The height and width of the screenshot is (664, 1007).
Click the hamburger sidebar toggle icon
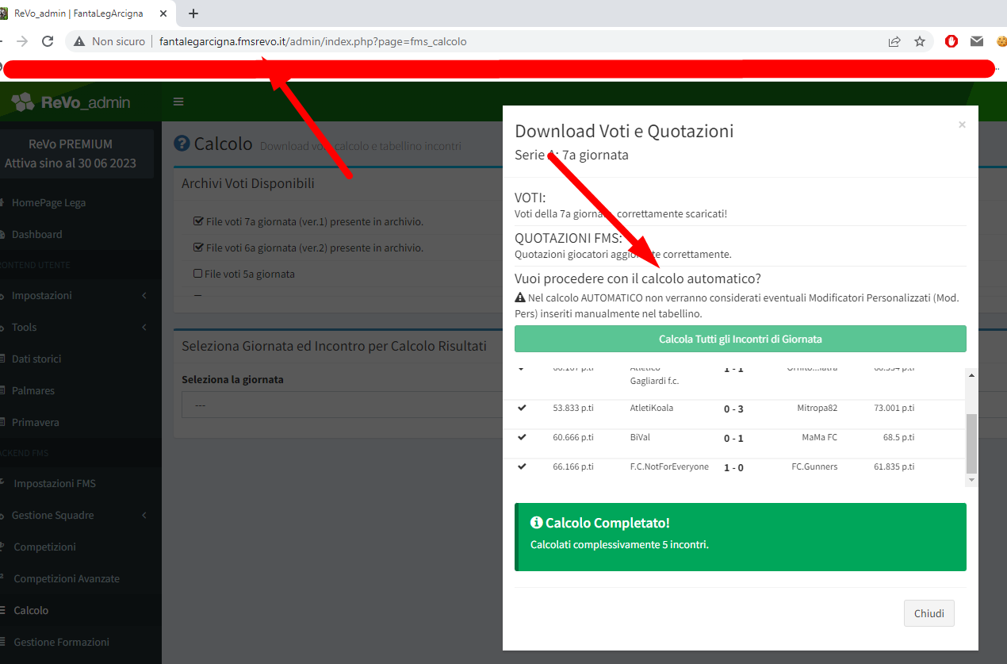[x=178, y=102]
